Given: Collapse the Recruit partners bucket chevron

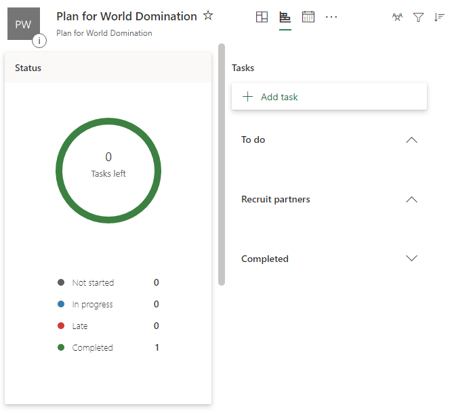Looking at the screenshot, I should 411,200.
